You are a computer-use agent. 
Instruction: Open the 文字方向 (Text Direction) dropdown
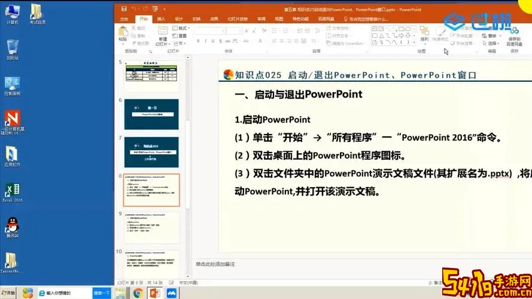click(x=338, y=28)
